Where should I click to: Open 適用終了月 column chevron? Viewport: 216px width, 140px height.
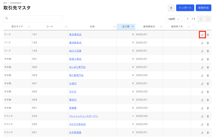189,26
